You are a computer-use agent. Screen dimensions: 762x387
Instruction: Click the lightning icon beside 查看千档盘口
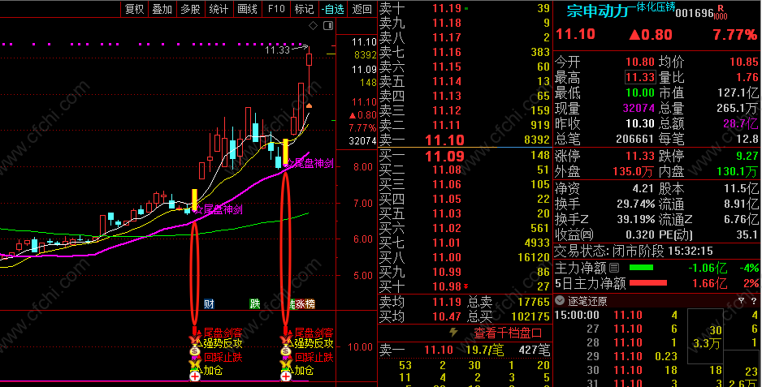point(453,333)
